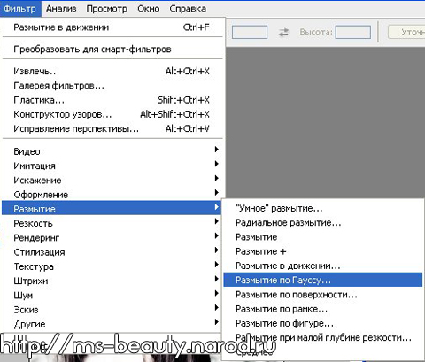Screen dimensions: 425x362
Task: Choose "Умное" размытие filter
Action: (323, 208)
